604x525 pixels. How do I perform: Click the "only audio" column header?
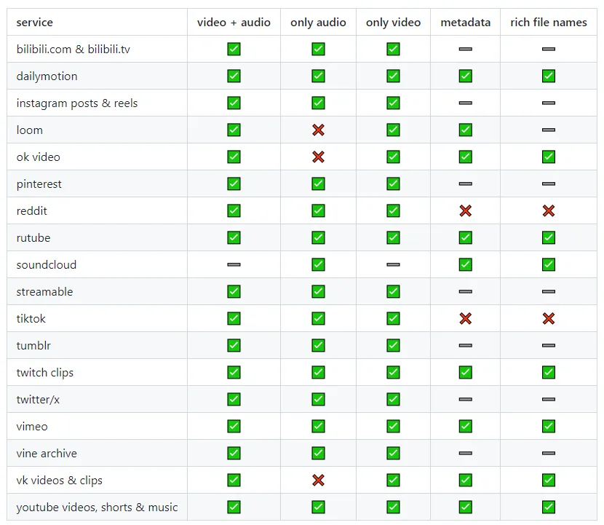pyautogui.click(x=318, y=23)
